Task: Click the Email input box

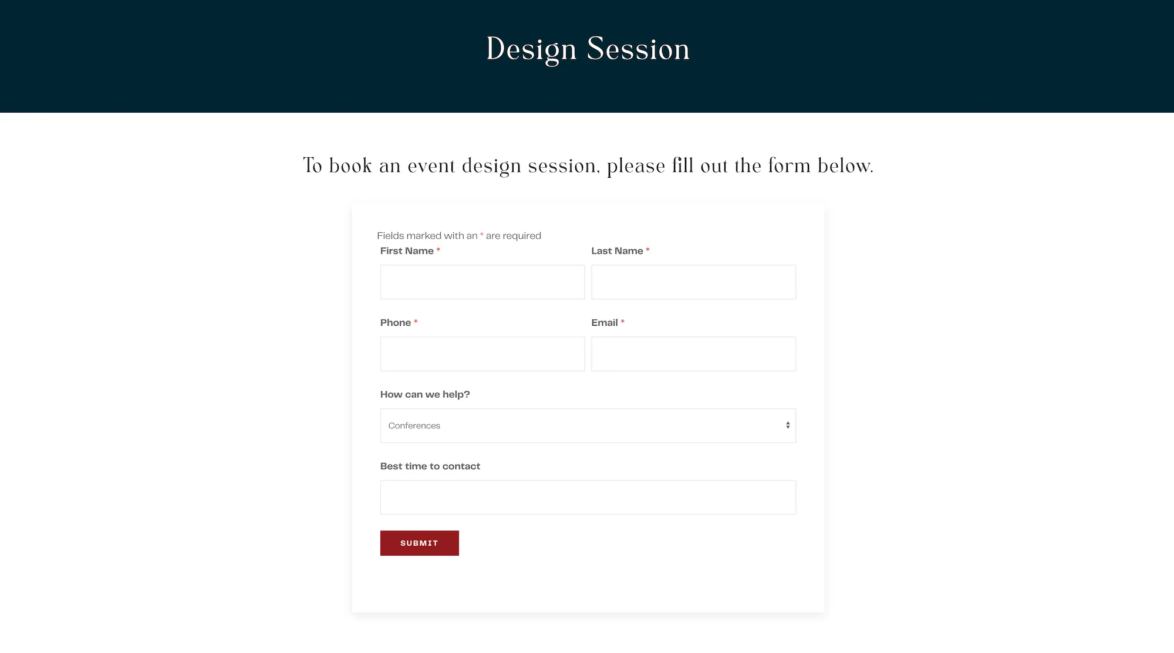Action: 693,353
